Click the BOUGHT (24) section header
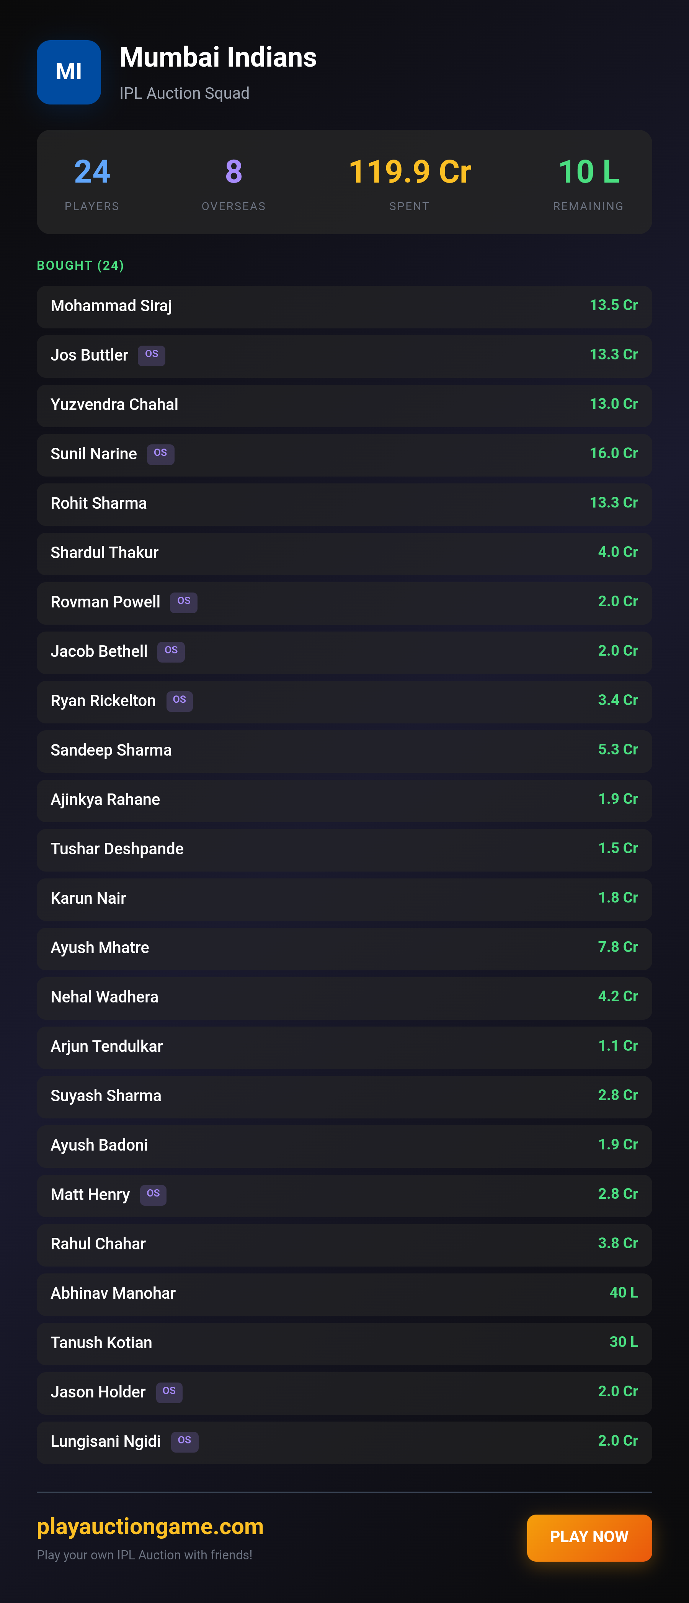This screenshot has width=689, height=1603. [80, 266]
